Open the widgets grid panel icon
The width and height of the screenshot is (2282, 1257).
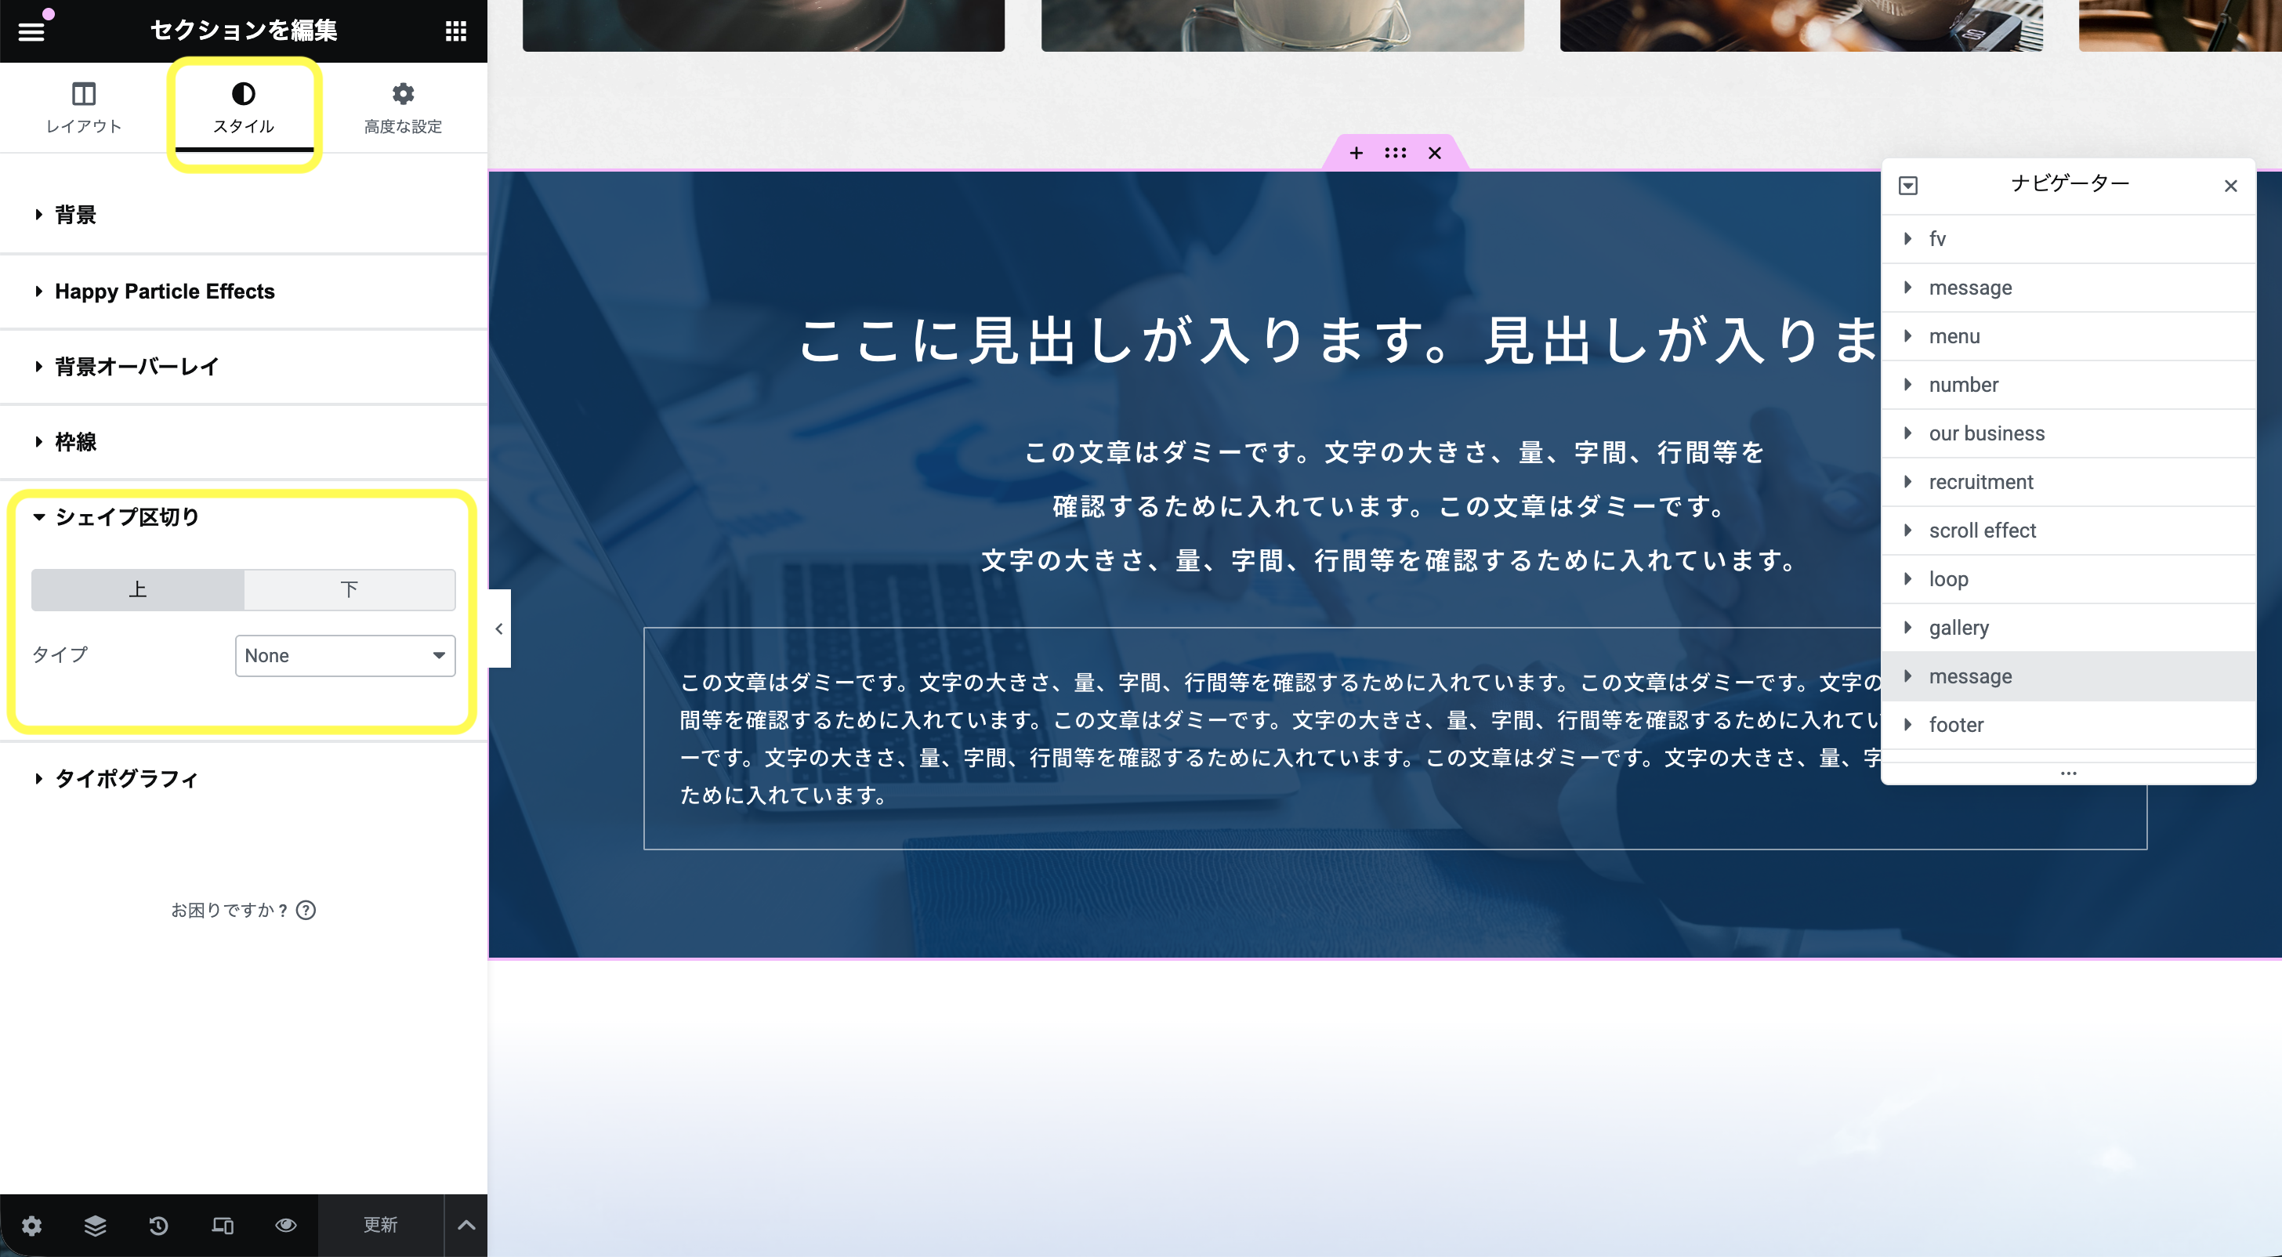(455, 32)
